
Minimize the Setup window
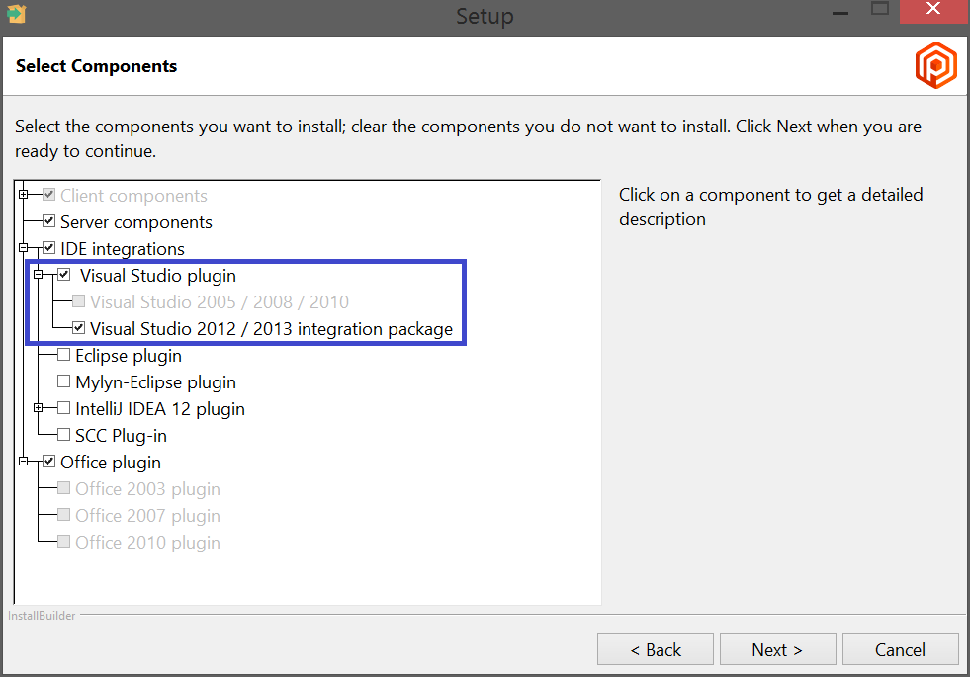(x=839, y=12)
